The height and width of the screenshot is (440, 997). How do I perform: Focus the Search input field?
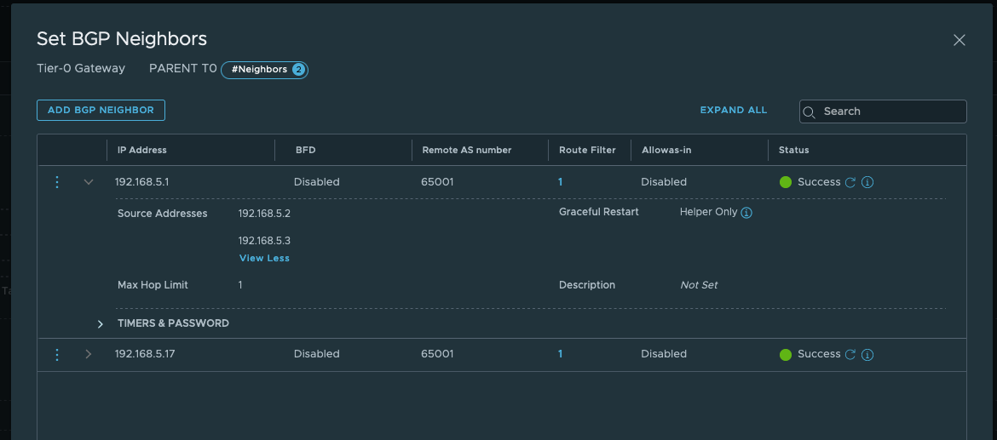coord(890,111)
